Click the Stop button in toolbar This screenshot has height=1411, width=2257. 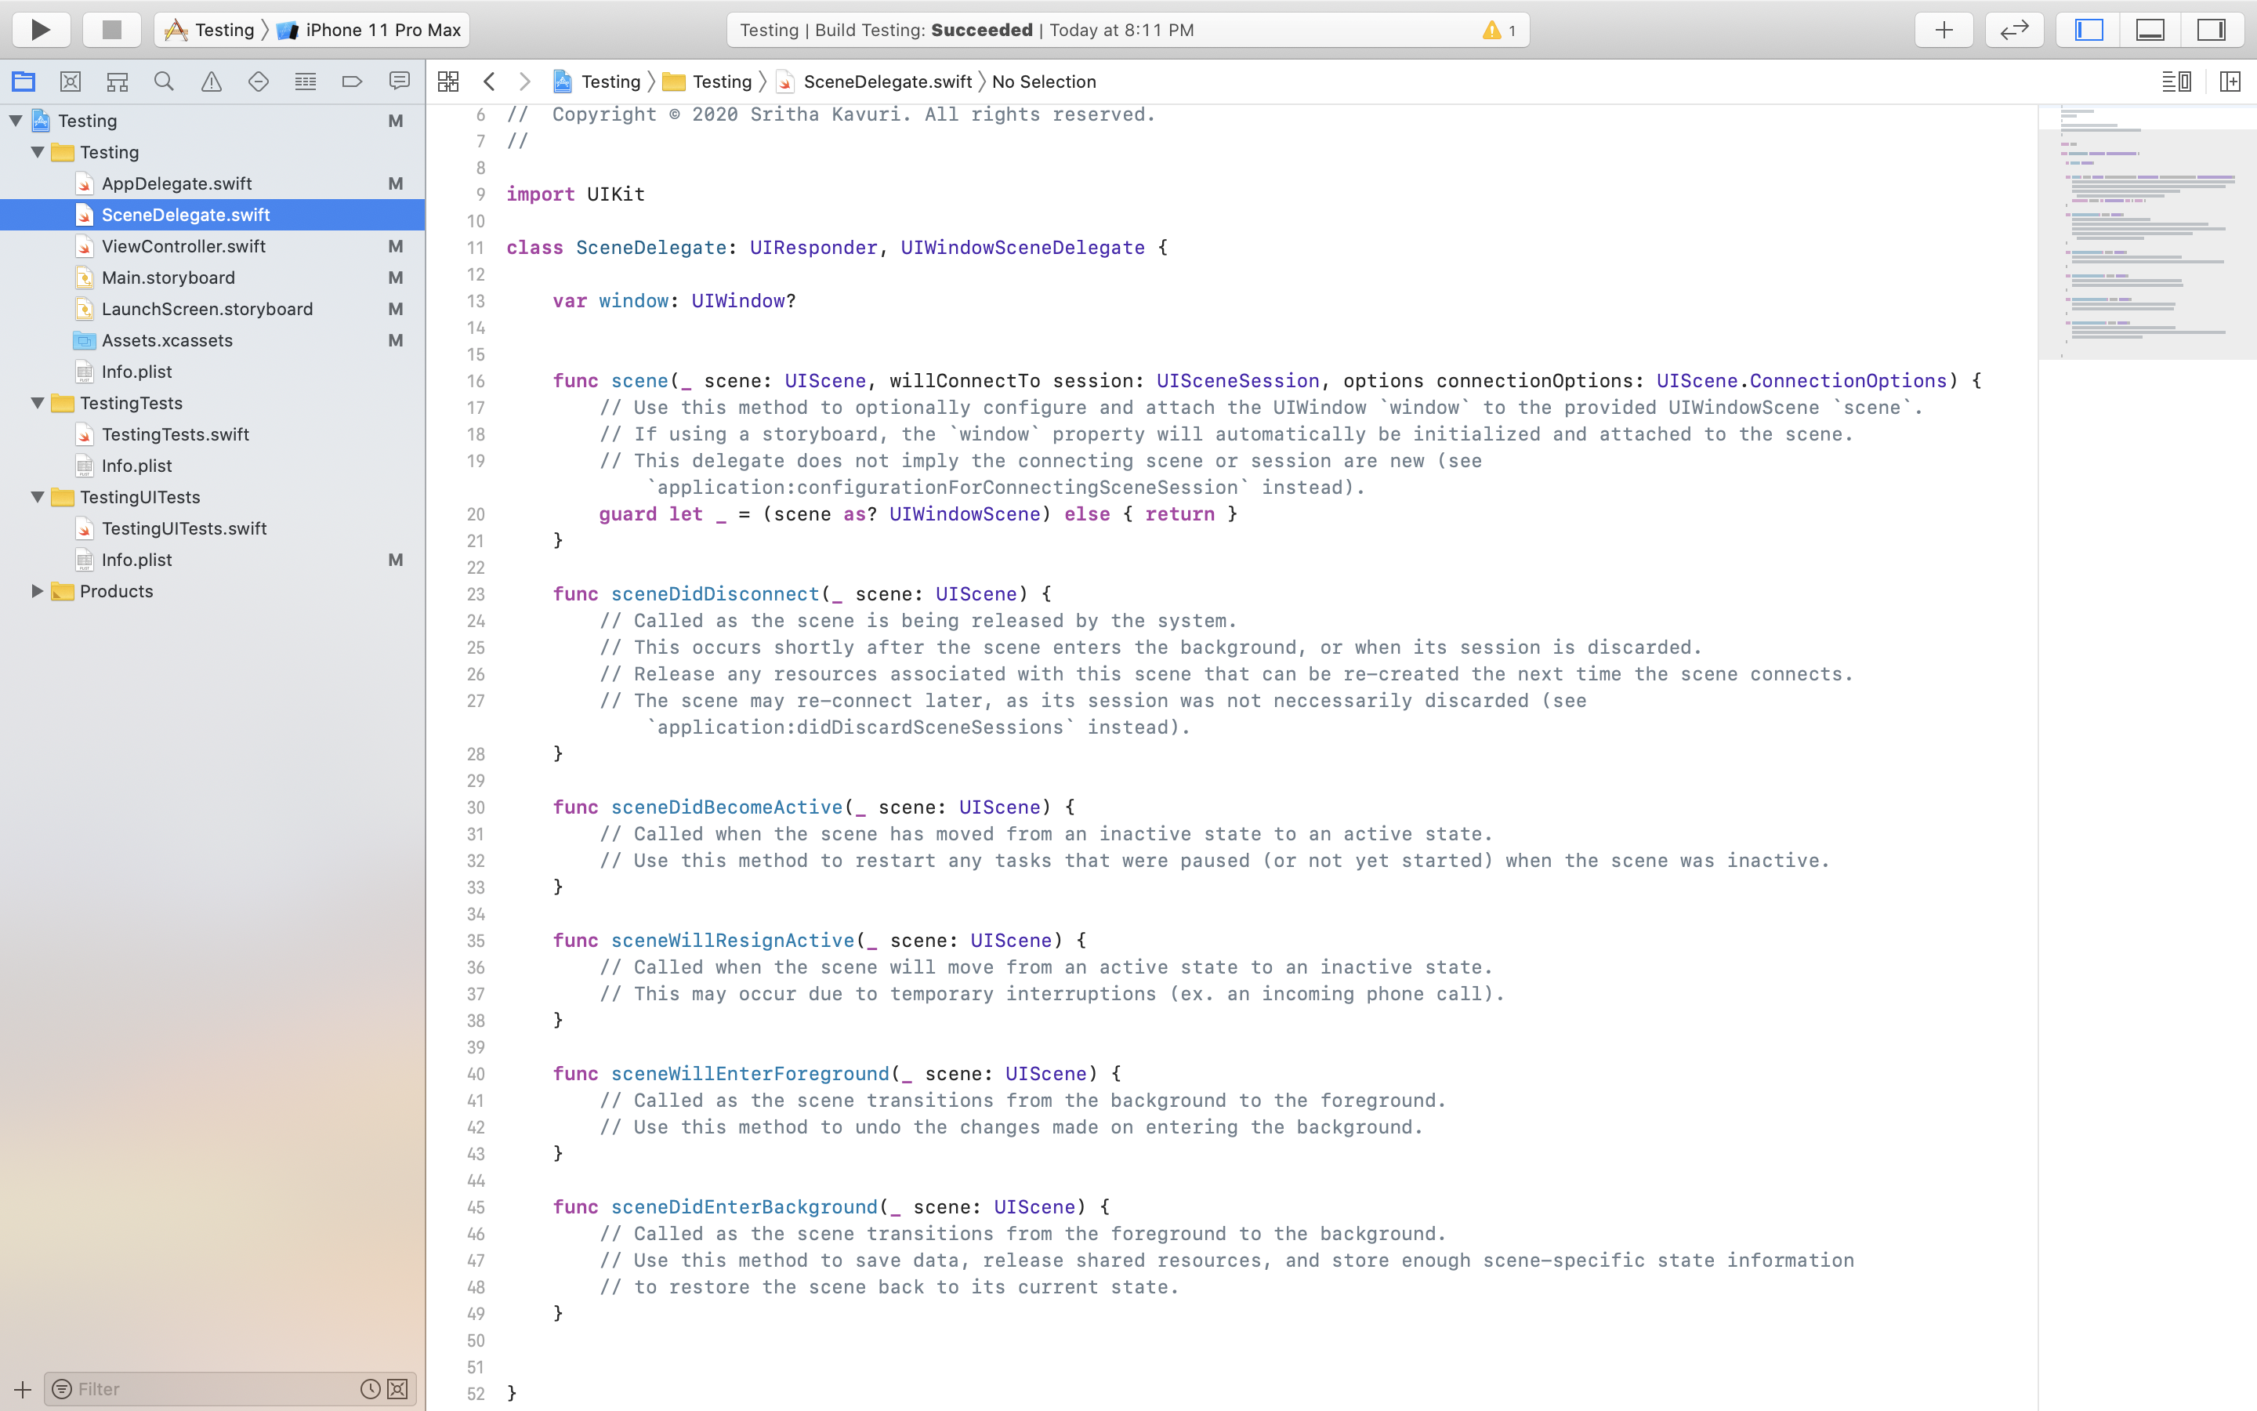pyautogui.click(x=112, y=30)
